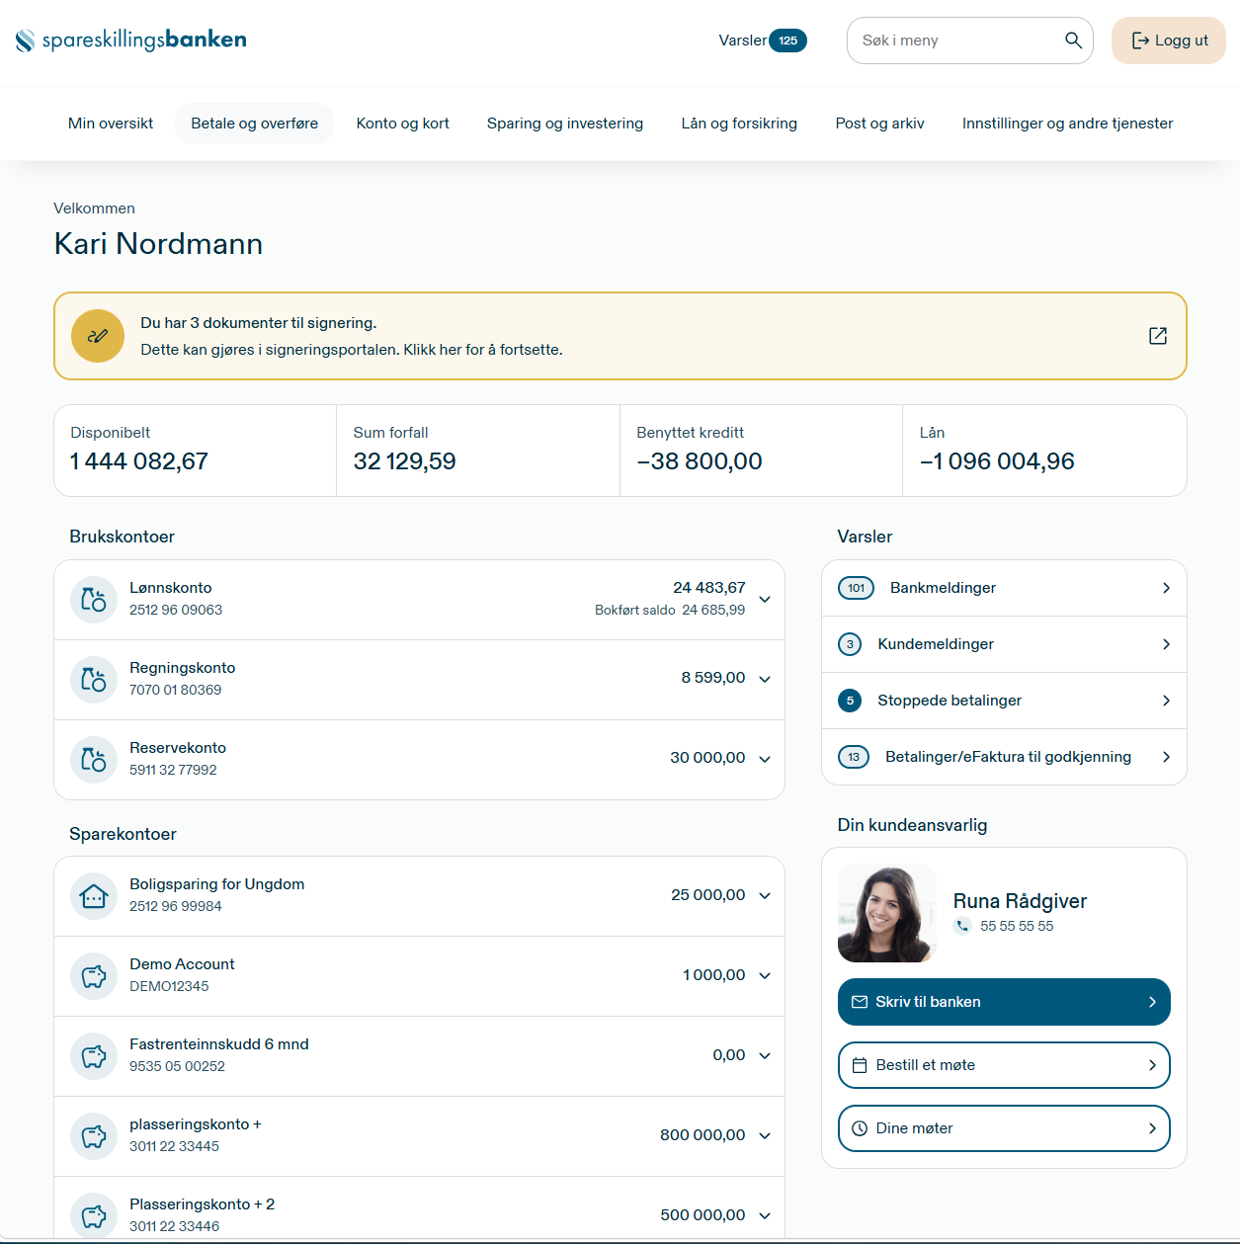
Task: Expand the Regningskonto row chevron
Action: click(765, 679)
